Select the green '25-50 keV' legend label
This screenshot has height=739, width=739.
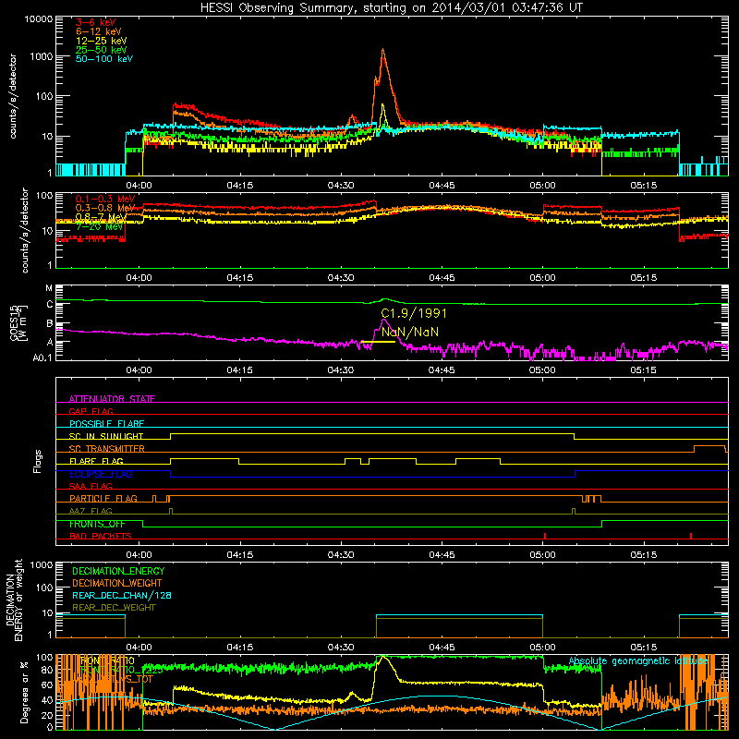coord(102,50)
